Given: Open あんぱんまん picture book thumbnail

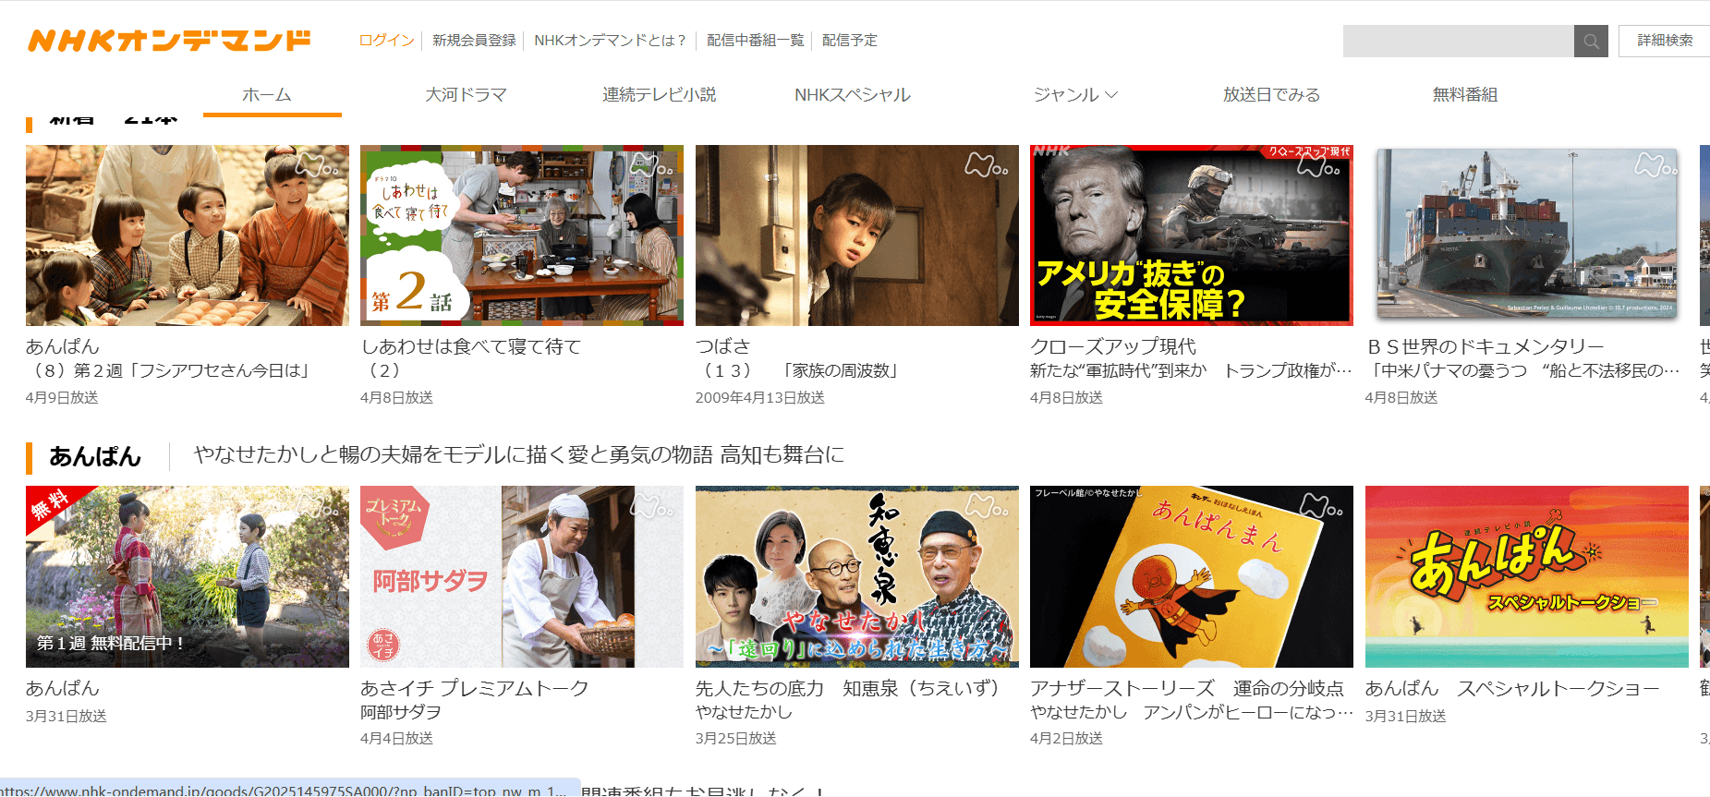Looking at the screenshot, I should pos(1192,576).
